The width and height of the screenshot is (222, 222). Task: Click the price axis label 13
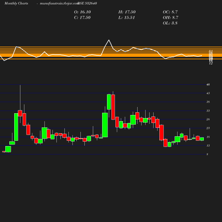point(208,146)
